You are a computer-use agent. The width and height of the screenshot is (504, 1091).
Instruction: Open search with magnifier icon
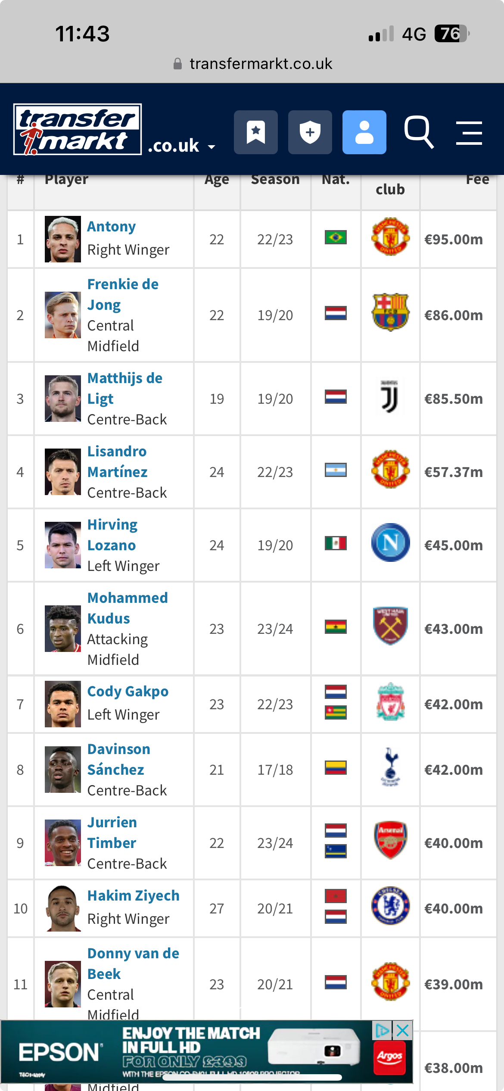tap(419, 132)
